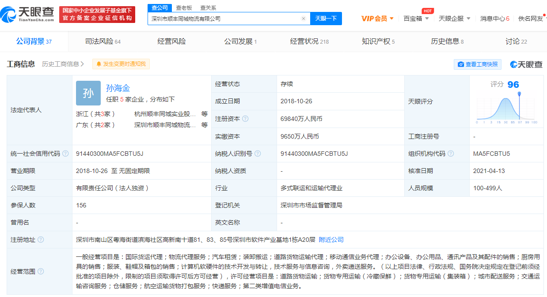
Task: Click the 等 more link in 广东 row
Action: (204, 125)
